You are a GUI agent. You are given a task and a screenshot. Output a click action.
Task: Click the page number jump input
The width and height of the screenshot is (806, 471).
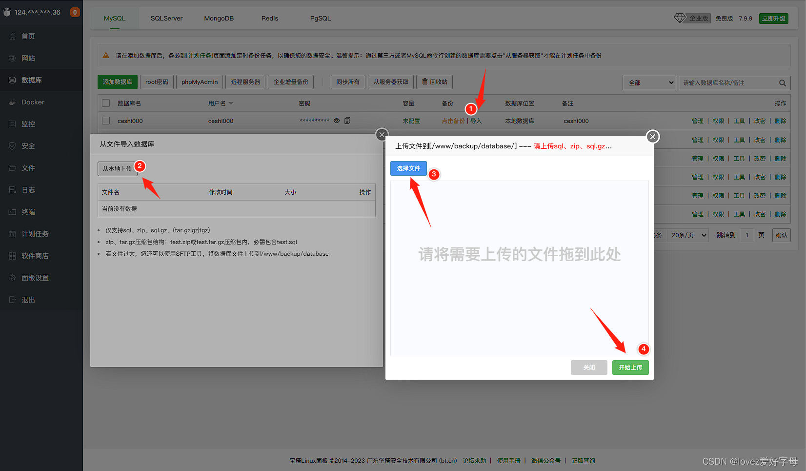746,235
